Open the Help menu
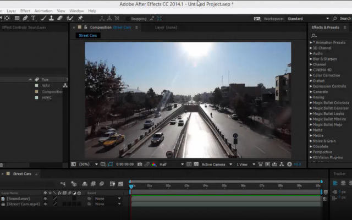Image resolution: width=352 pixels, height=220 pixels. pos(92,11)
